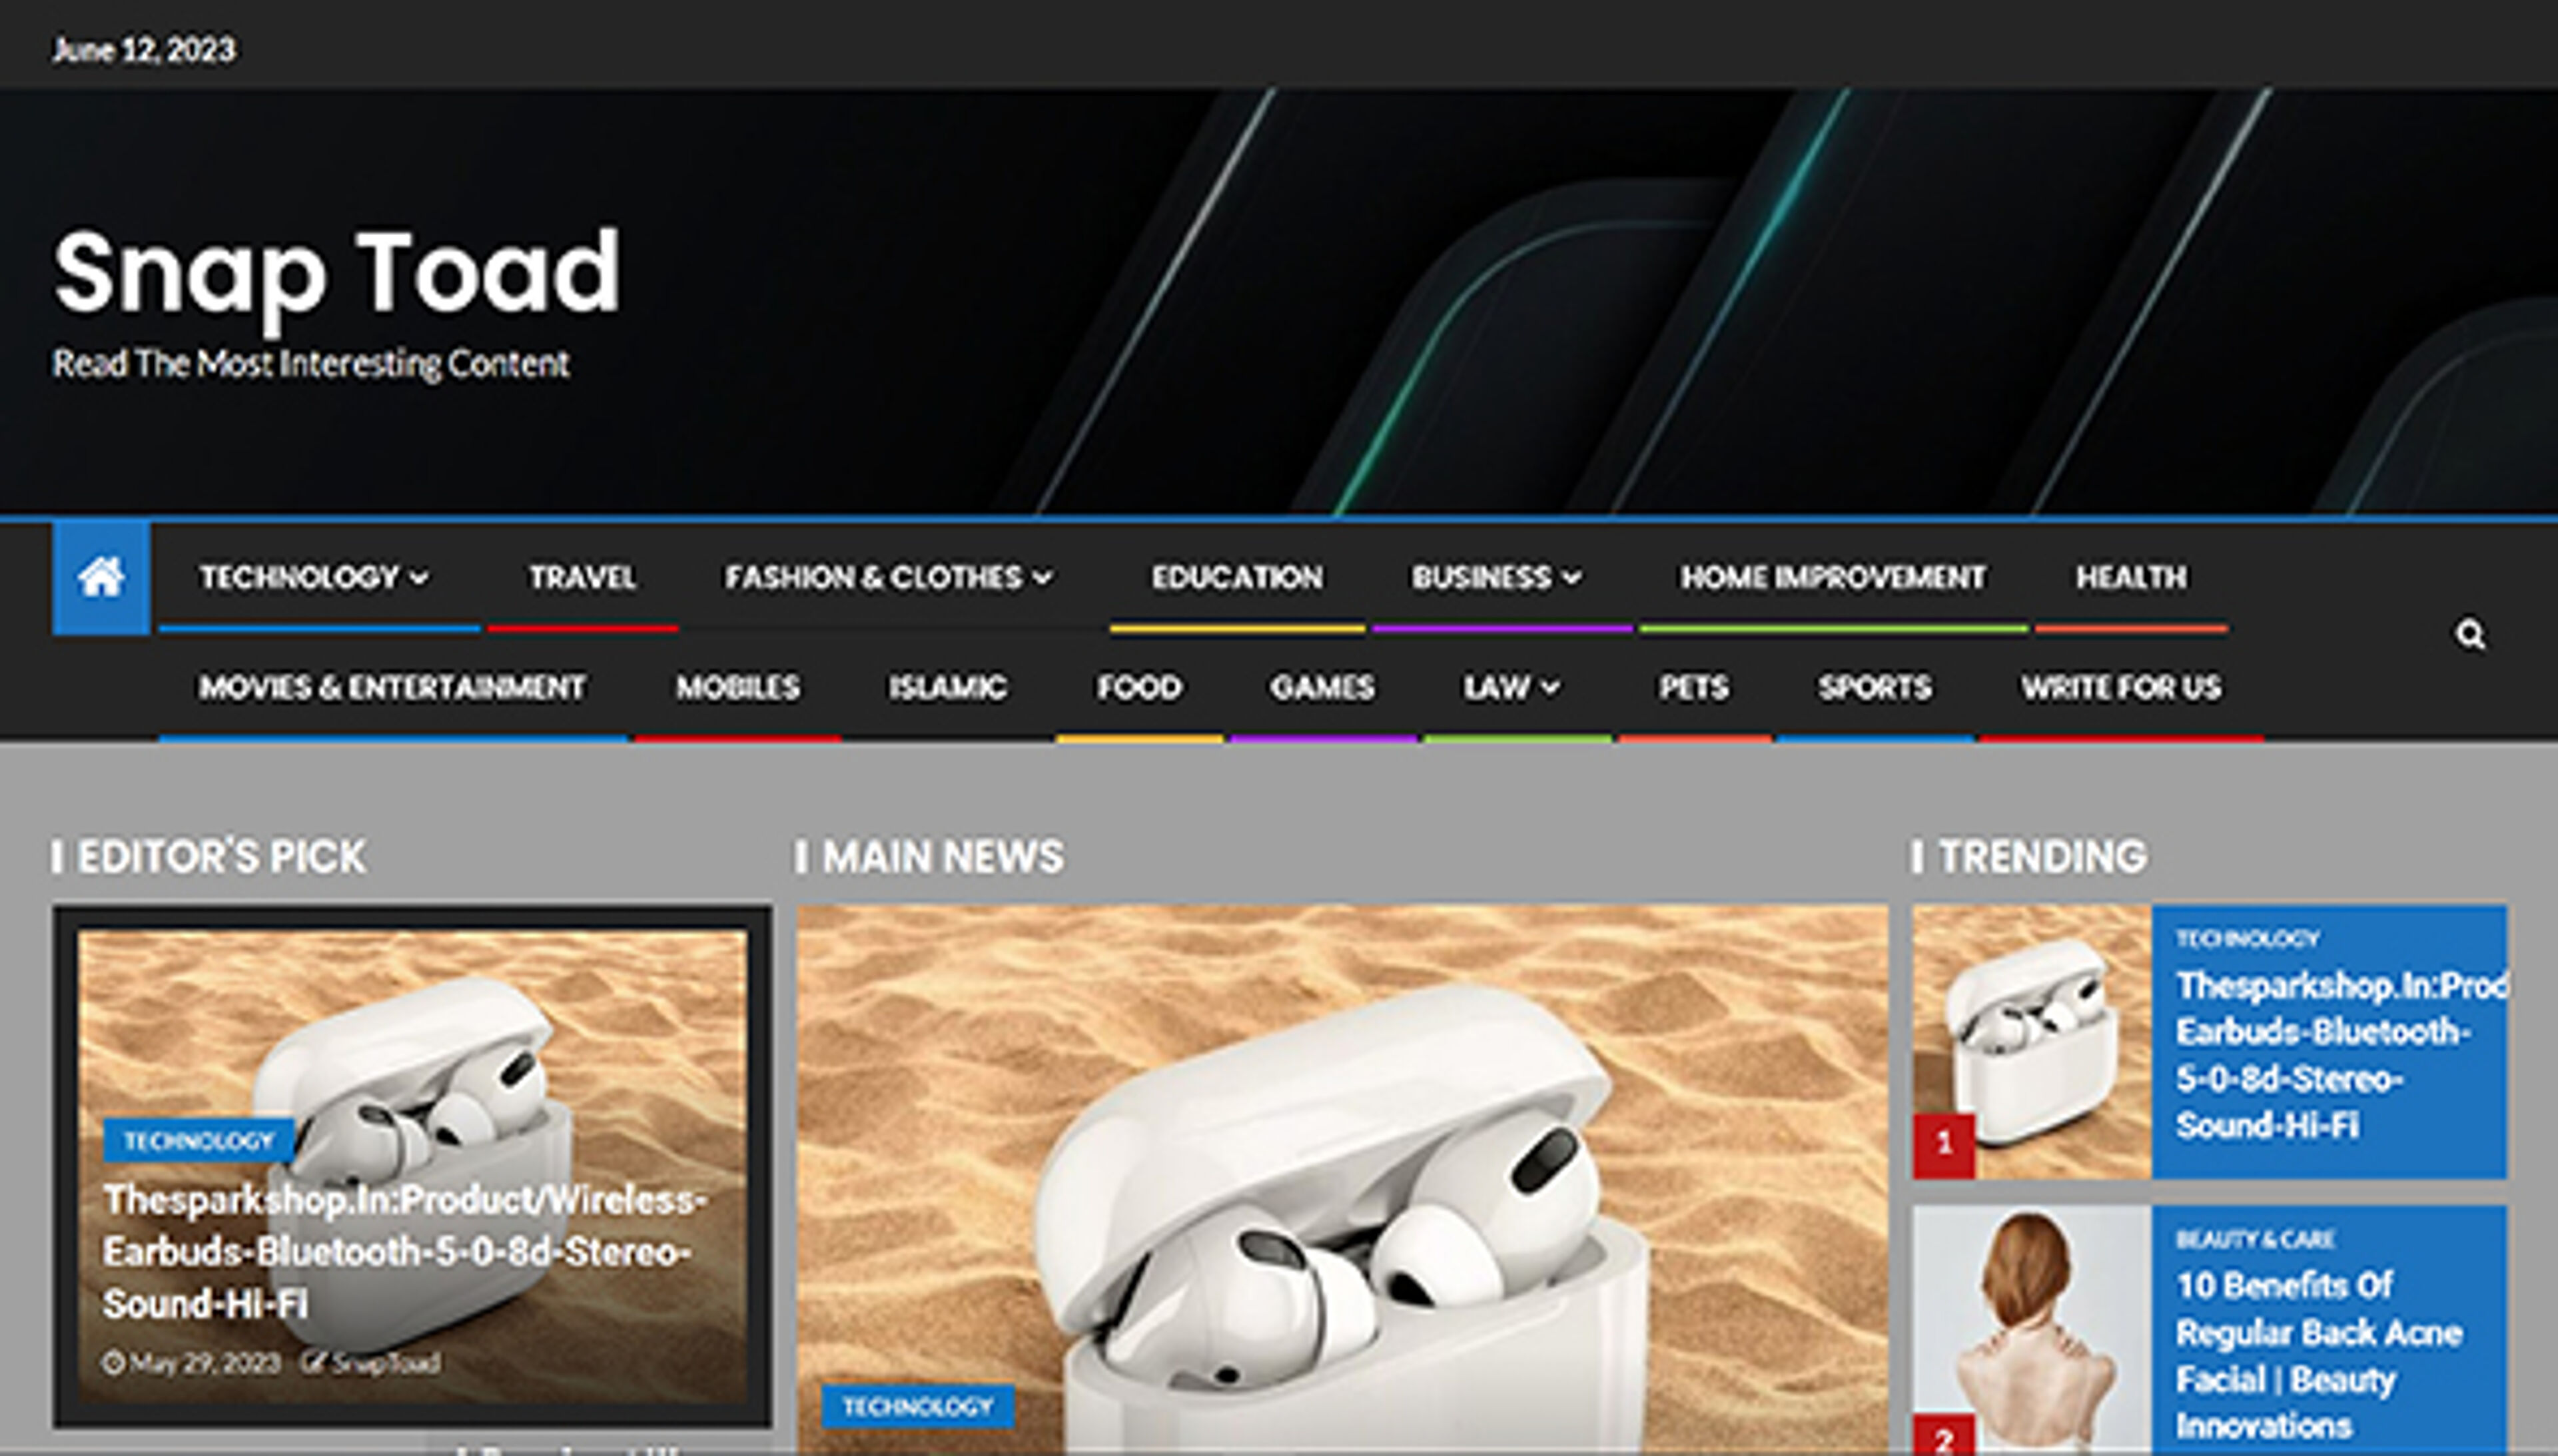This screenshot has width=2558, height=1456.
Task: Open the Travel menu item
Action: [x=582, y=577]
